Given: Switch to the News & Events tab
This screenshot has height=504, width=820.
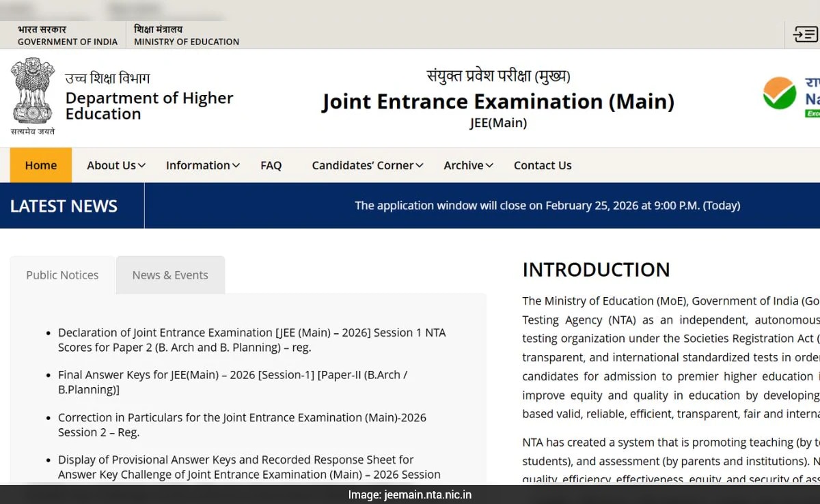Looking at the screenshot, I should tap(170, 275).
